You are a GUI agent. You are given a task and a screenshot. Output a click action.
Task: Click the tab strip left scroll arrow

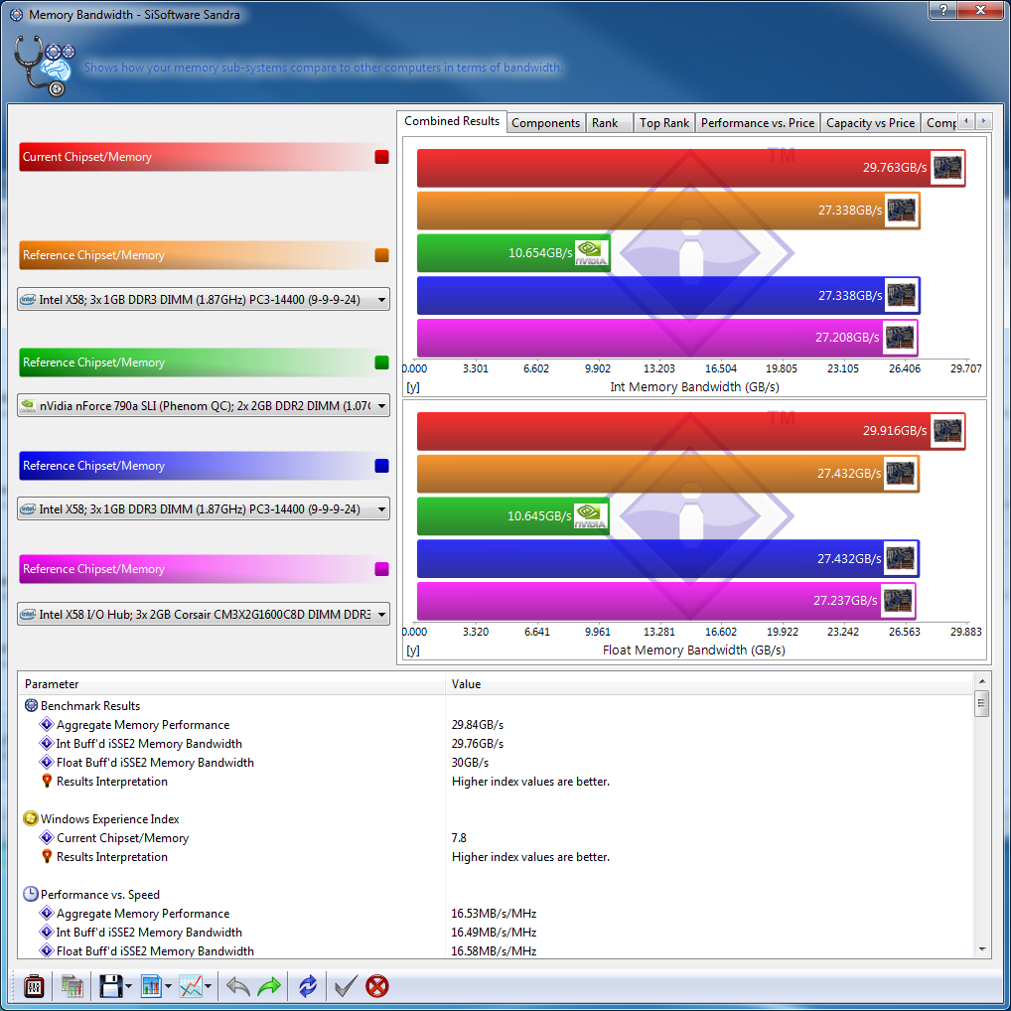tap(966, 120)
